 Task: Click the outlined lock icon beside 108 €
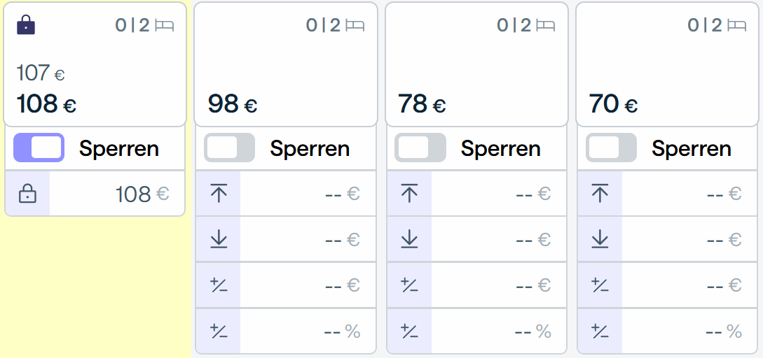coord(27,194)
